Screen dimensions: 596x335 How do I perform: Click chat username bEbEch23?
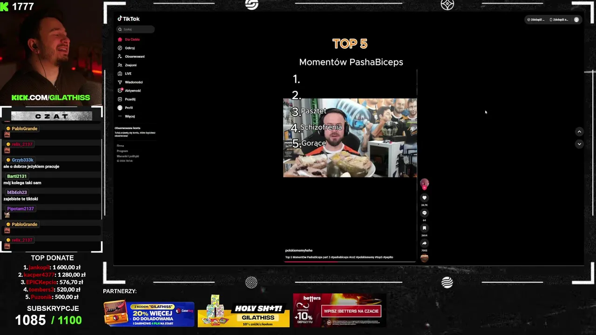click(17, 192)
